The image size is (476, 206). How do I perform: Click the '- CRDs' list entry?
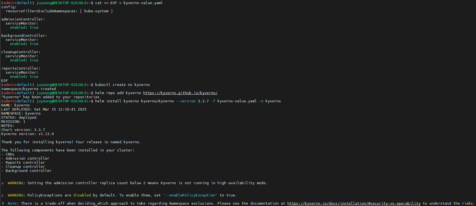click(8, 154)
